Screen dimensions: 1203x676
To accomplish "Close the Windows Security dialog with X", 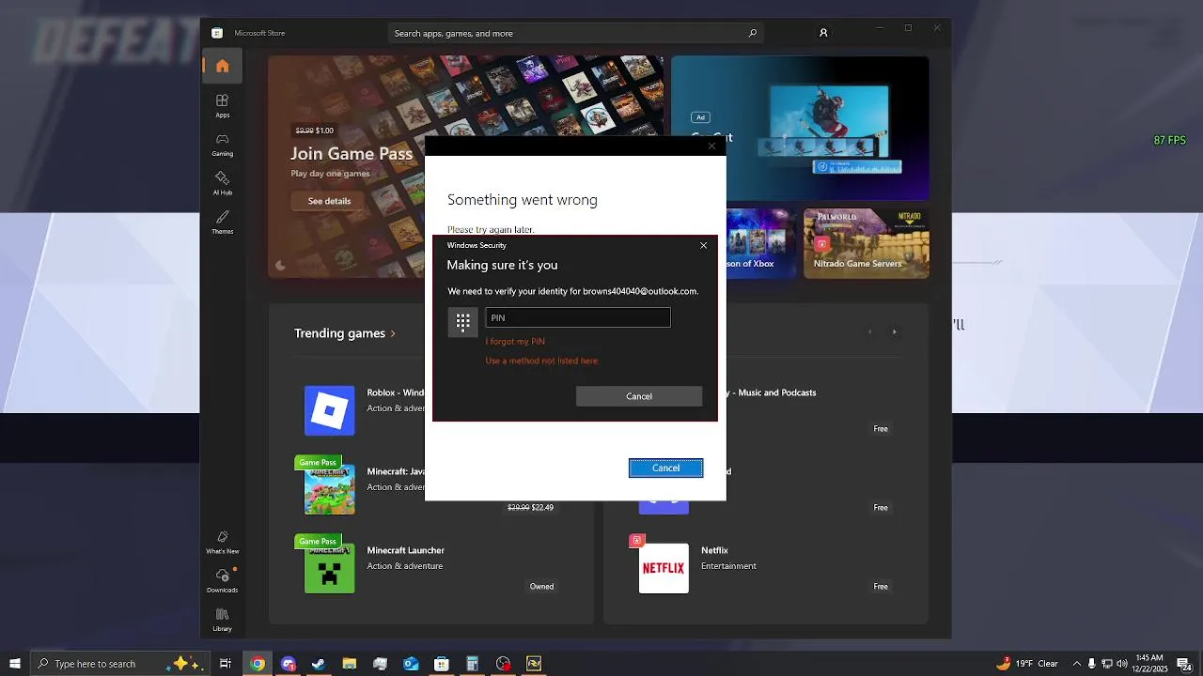I will (703, 245).
